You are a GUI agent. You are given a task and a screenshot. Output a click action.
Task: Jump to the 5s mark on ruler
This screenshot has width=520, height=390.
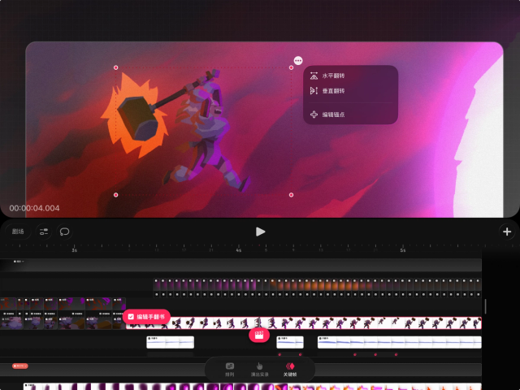pos(403,249)
